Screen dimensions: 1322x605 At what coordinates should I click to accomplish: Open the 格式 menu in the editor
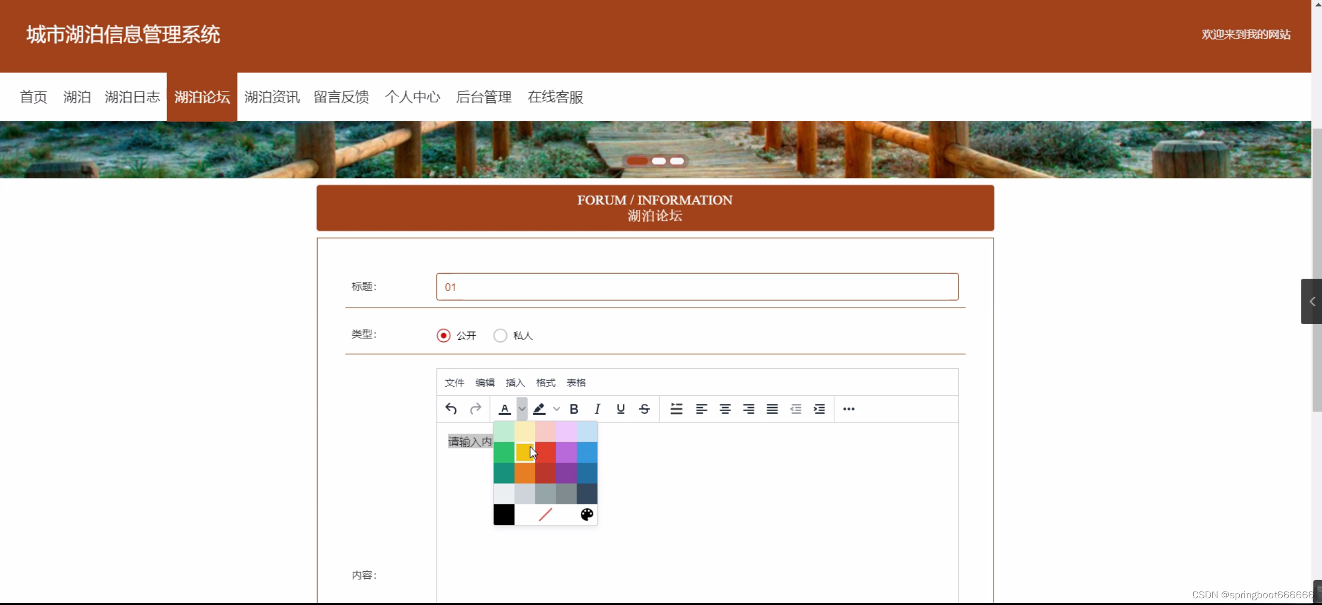(x=545, y=383)
